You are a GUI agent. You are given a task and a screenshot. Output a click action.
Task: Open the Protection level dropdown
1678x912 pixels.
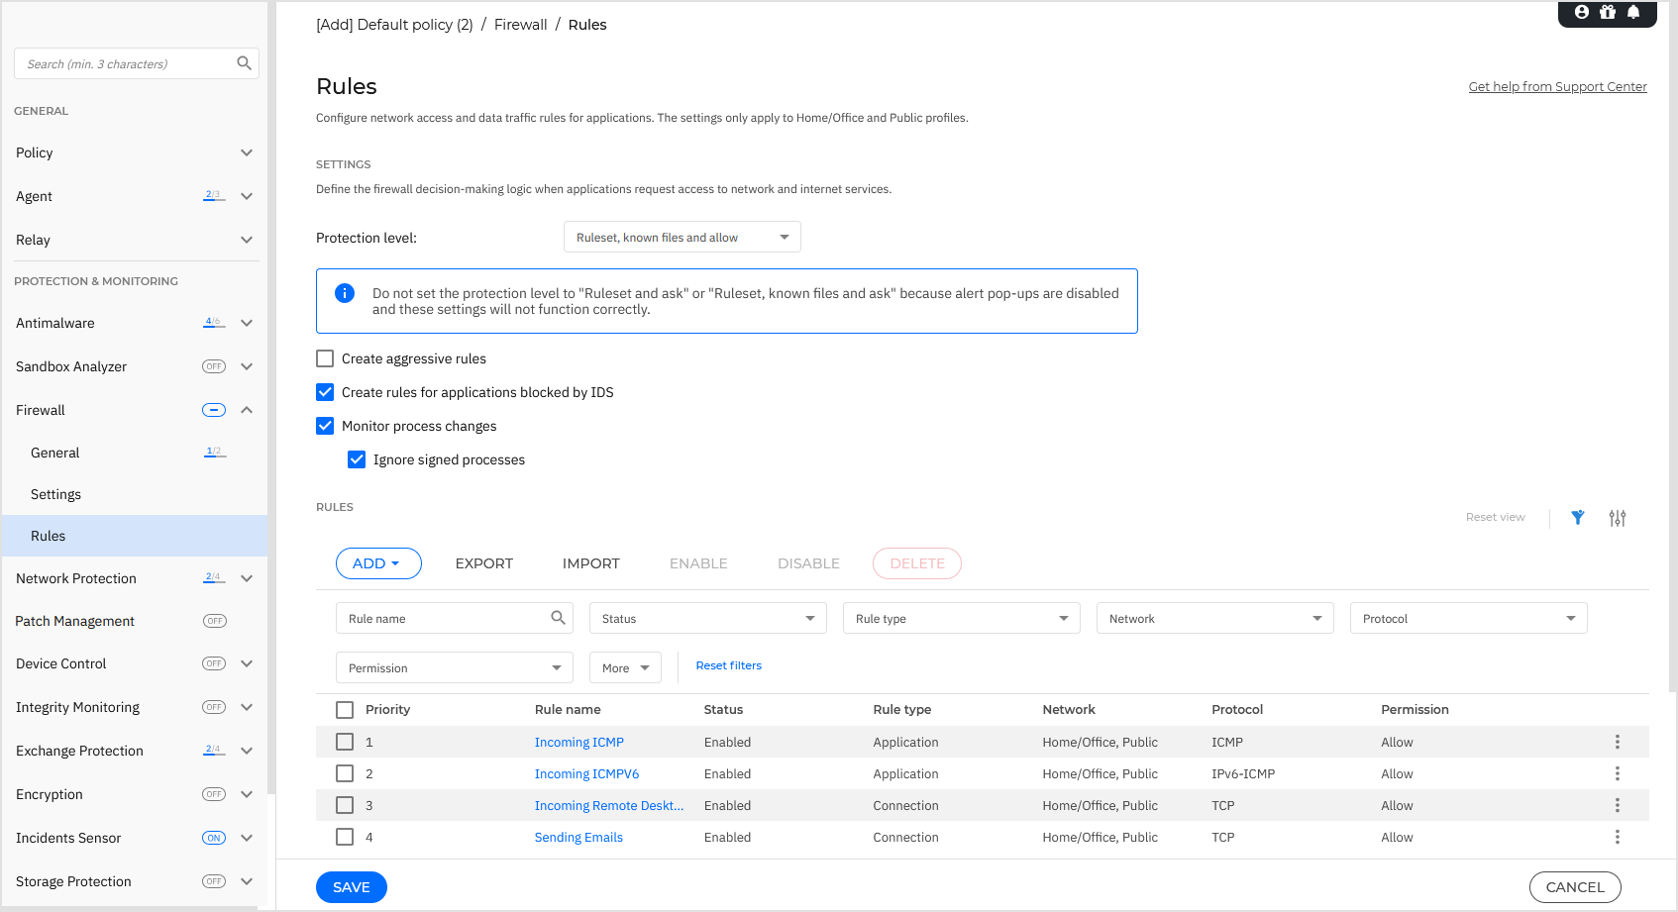pyautogui.click(x=682, y=238)
